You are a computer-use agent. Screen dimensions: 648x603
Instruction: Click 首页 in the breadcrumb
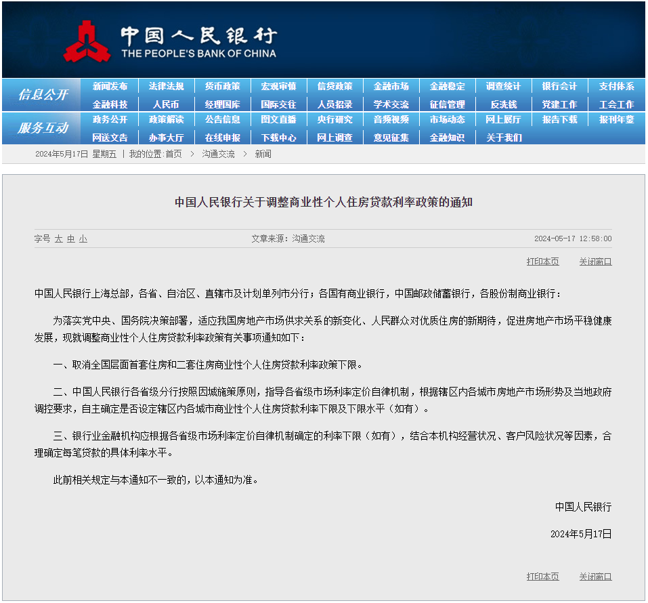click(173, 154)
